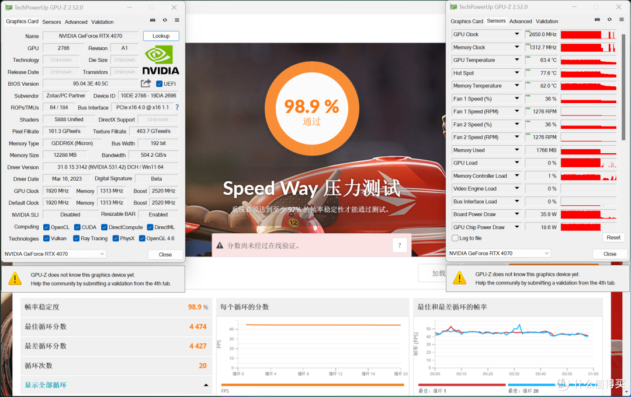
Task: Click the left GPU-Z title bar app icon
Action: [x=9, y=7]
